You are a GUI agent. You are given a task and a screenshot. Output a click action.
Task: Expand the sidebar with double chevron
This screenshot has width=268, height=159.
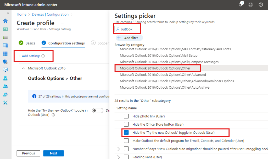pos(8,13)
